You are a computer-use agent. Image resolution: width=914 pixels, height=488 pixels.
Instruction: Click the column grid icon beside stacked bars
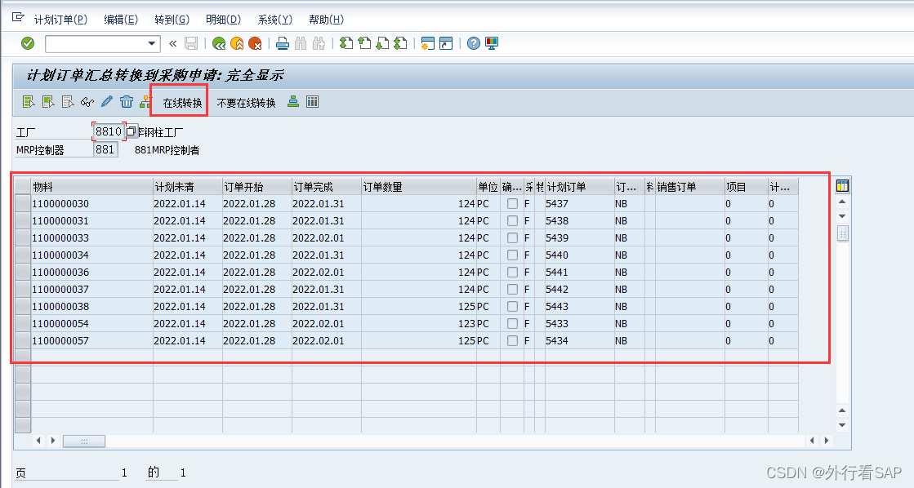[x=313, y=102]
